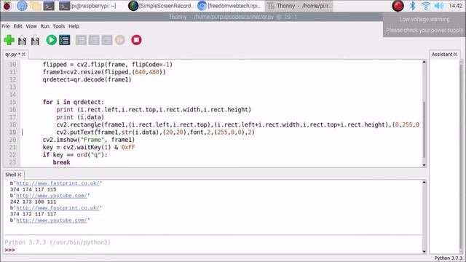Open fastprint.co.uk link above '374 172 117 117'

tap(58, 208)
